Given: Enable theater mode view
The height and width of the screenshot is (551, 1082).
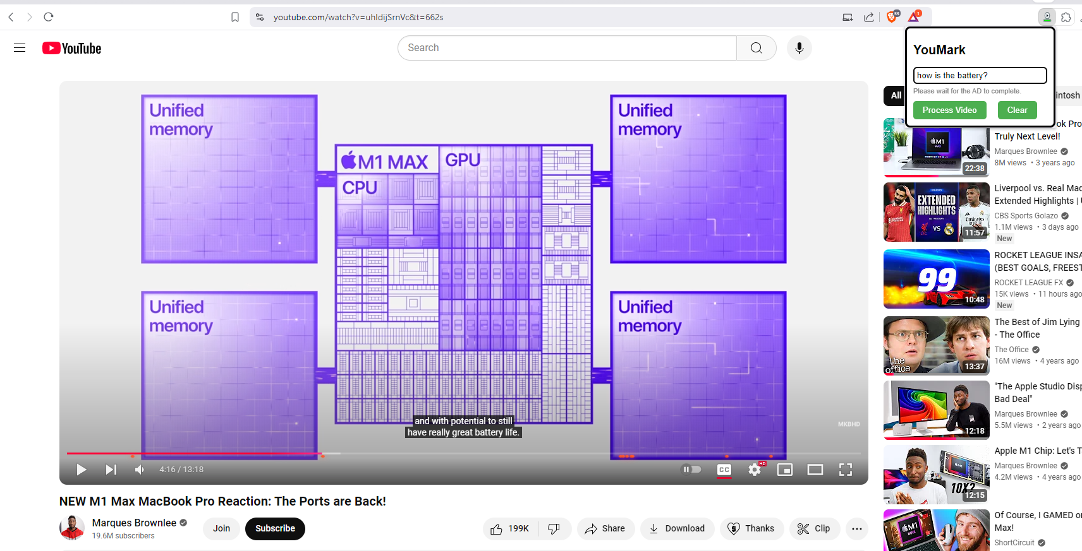Looking at the screenshot, I should 815,470.
